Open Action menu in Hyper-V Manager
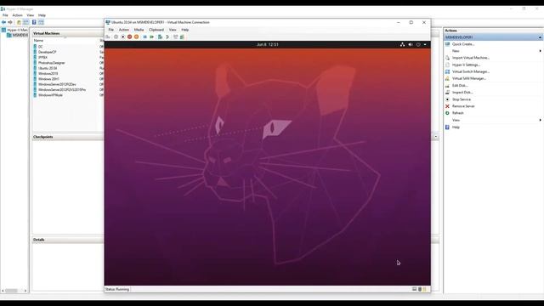This screenshot has width=544, height=306. pos(17,15)
